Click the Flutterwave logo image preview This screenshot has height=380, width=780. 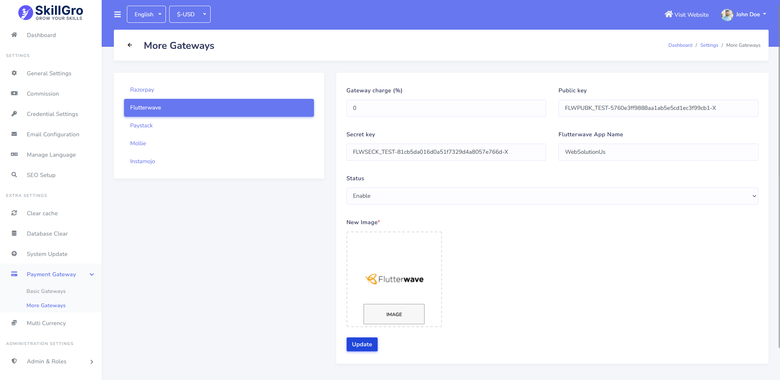[394, 279]
